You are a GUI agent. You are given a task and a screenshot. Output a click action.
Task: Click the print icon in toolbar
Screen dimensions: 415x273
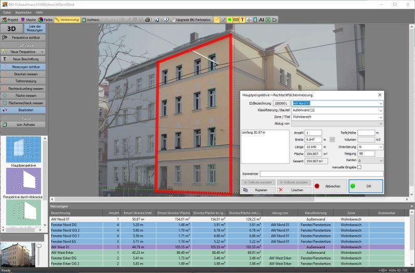point(147,19)
